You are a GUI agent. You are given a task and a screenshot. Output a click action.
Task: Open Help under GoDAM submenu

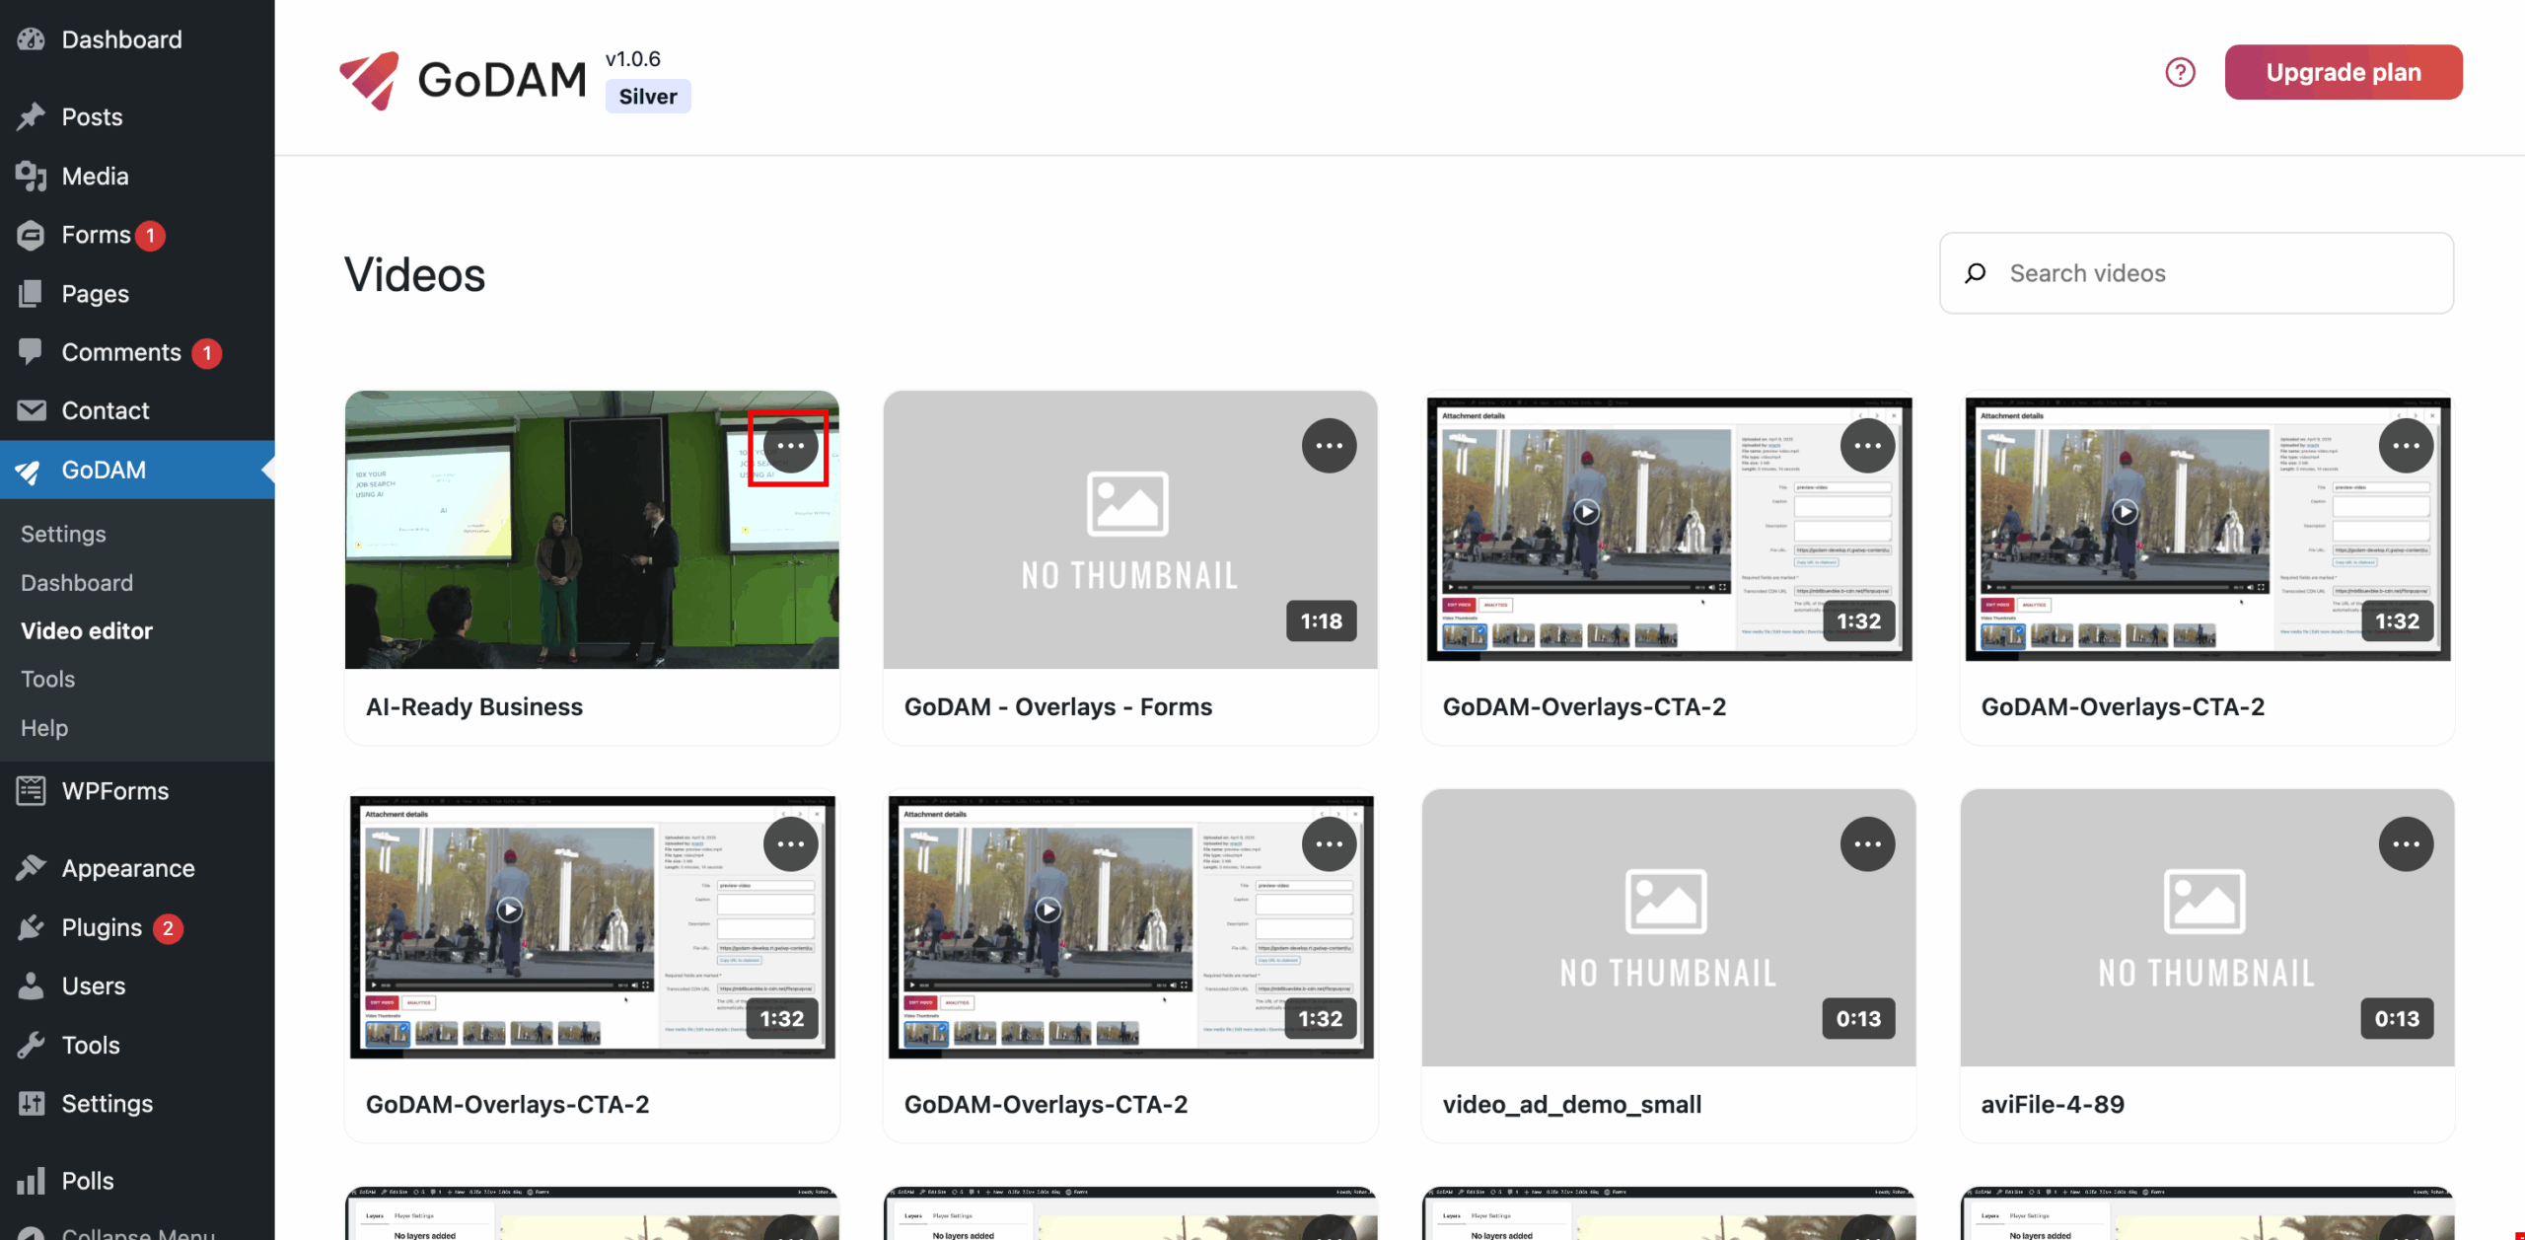click(44, 728)
